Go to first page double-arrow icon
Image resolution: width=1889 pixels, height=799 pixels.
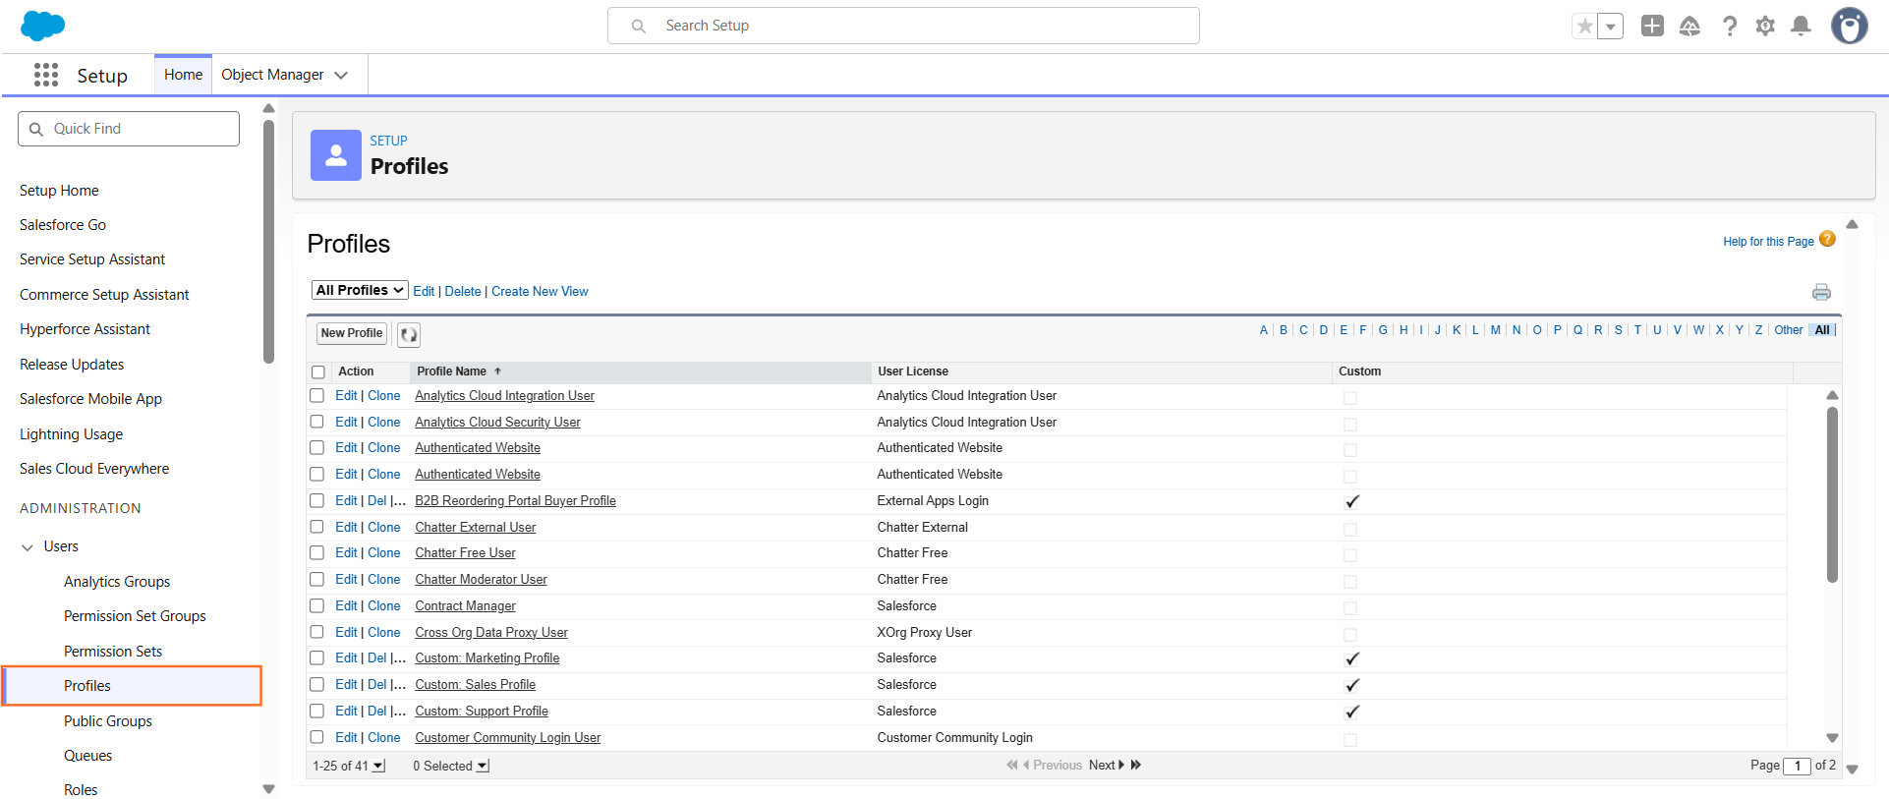1012,765
